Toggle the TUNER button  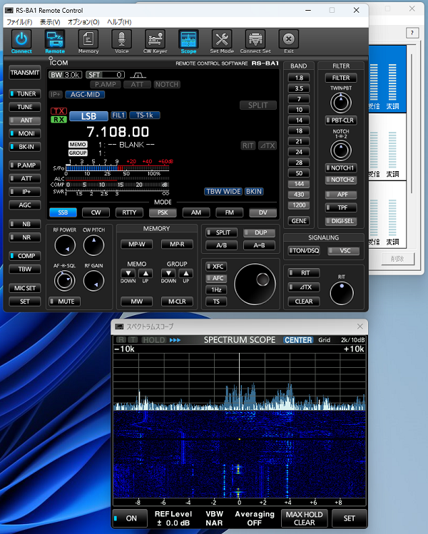(x=24, y=93)
